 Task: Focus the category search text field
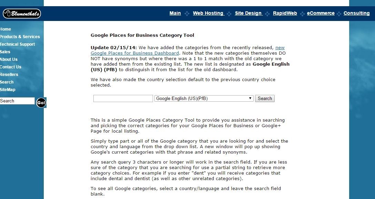(x=123, y=99)
